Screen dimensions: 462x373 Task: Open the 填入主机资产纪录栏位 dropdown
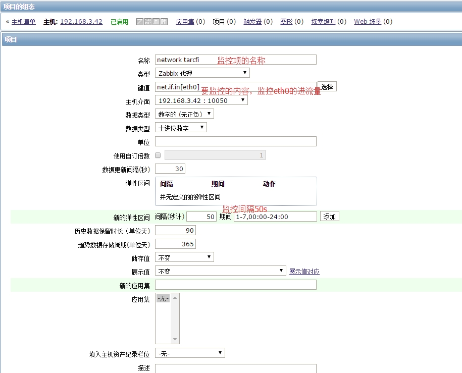pyautogui.click(x=190, y=353)
